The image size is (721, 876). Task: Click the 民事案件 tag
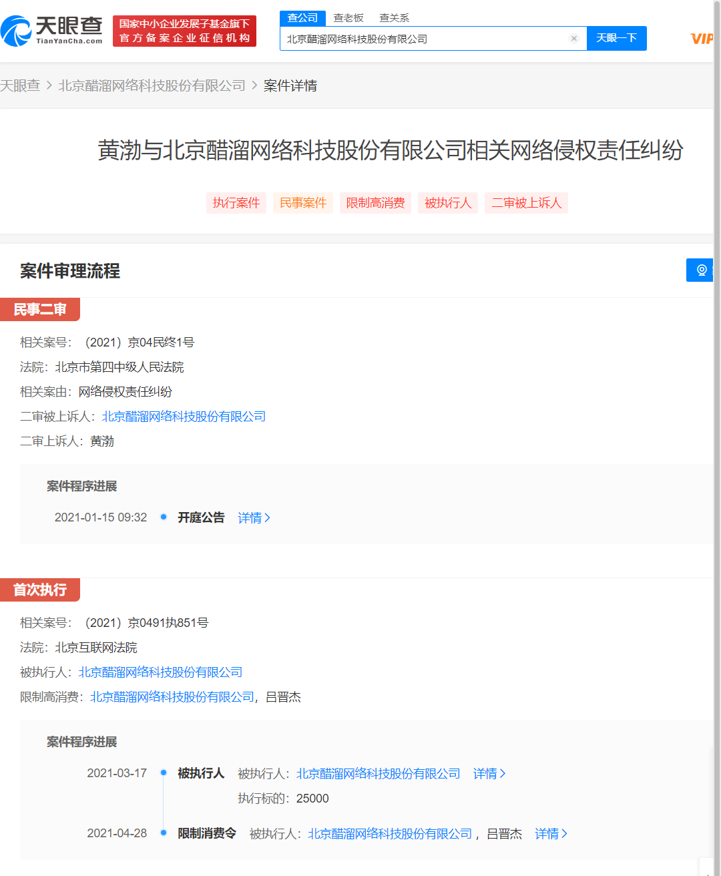(x=303, y=203)
